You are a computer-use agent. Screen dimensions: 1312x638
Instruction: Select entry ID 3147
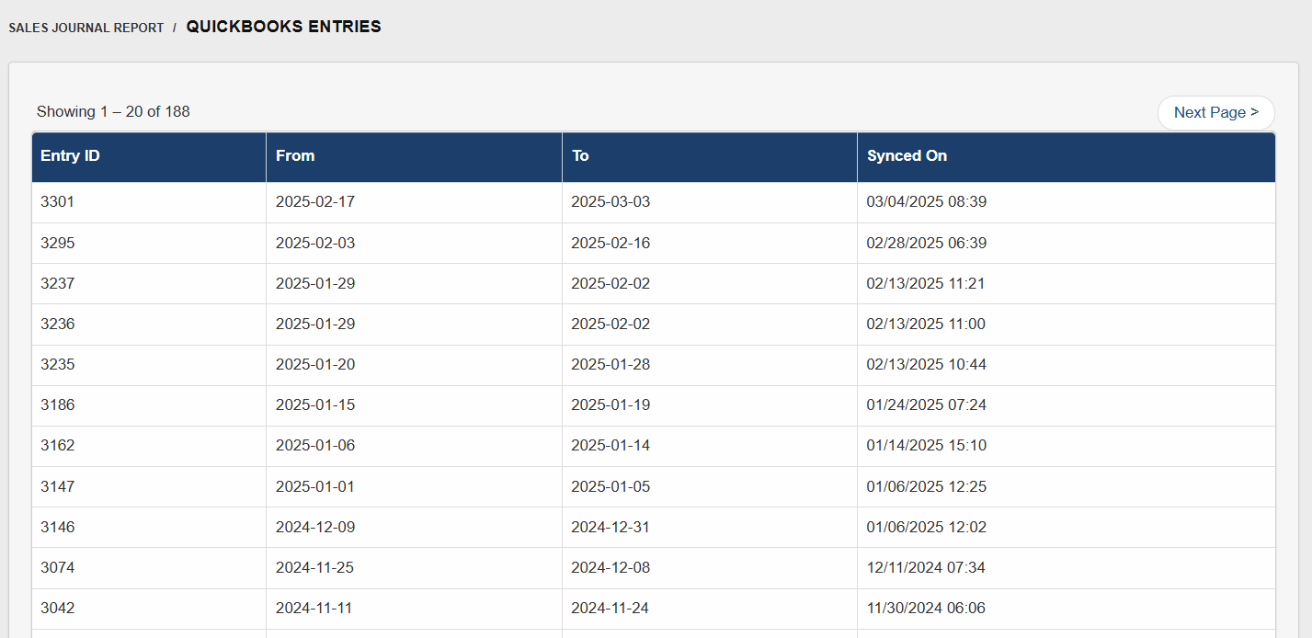pyautogui.click(x=57, y=486)
